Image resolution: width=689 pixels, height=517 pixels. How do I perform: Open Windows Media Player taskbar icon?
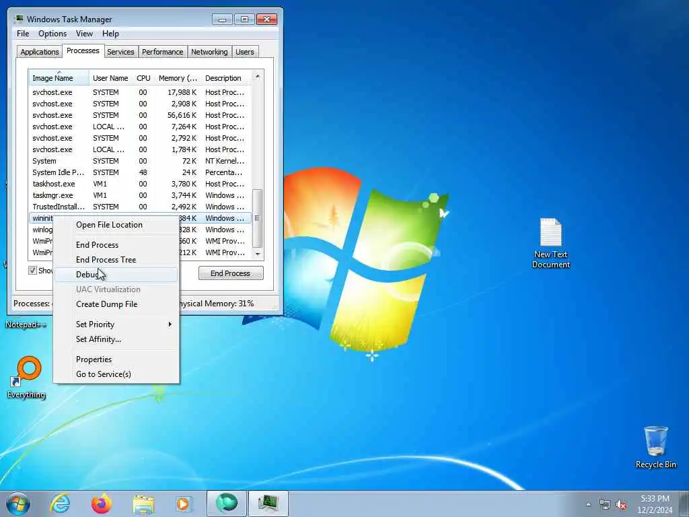tap(184, 504)
